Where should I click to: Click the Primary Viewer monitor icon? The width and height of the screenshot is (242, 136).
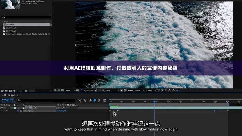click(x=59, y=90)
